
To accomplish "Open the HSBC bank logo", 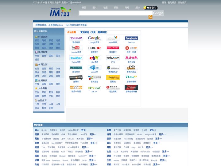I will pyautogui.click(x=95, y=48).
